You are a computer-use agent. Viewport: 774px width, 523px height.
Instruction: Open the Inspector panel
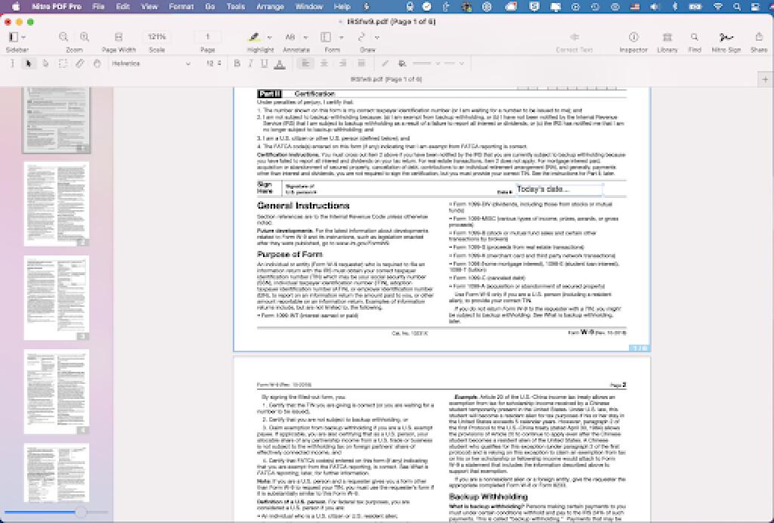click(633, 36)
